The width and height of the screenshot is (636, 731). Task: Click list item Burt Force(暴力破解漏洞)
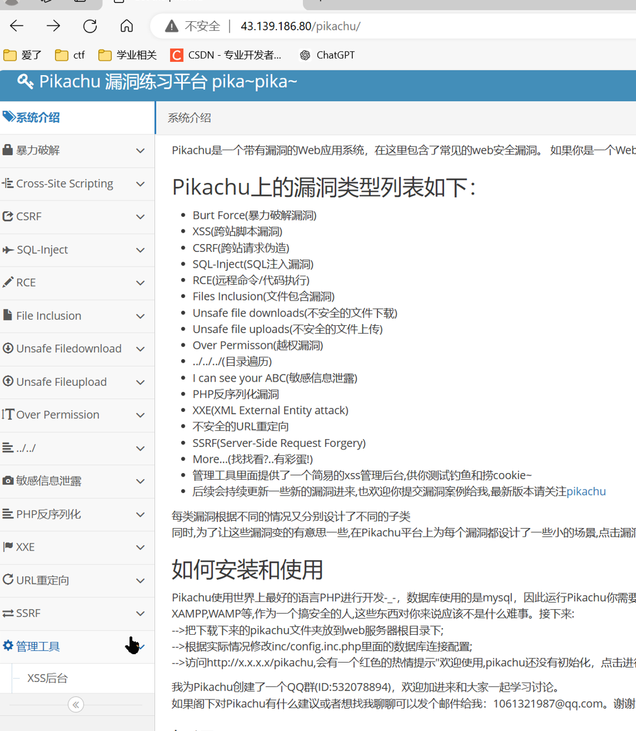click(x=254, y=215)
